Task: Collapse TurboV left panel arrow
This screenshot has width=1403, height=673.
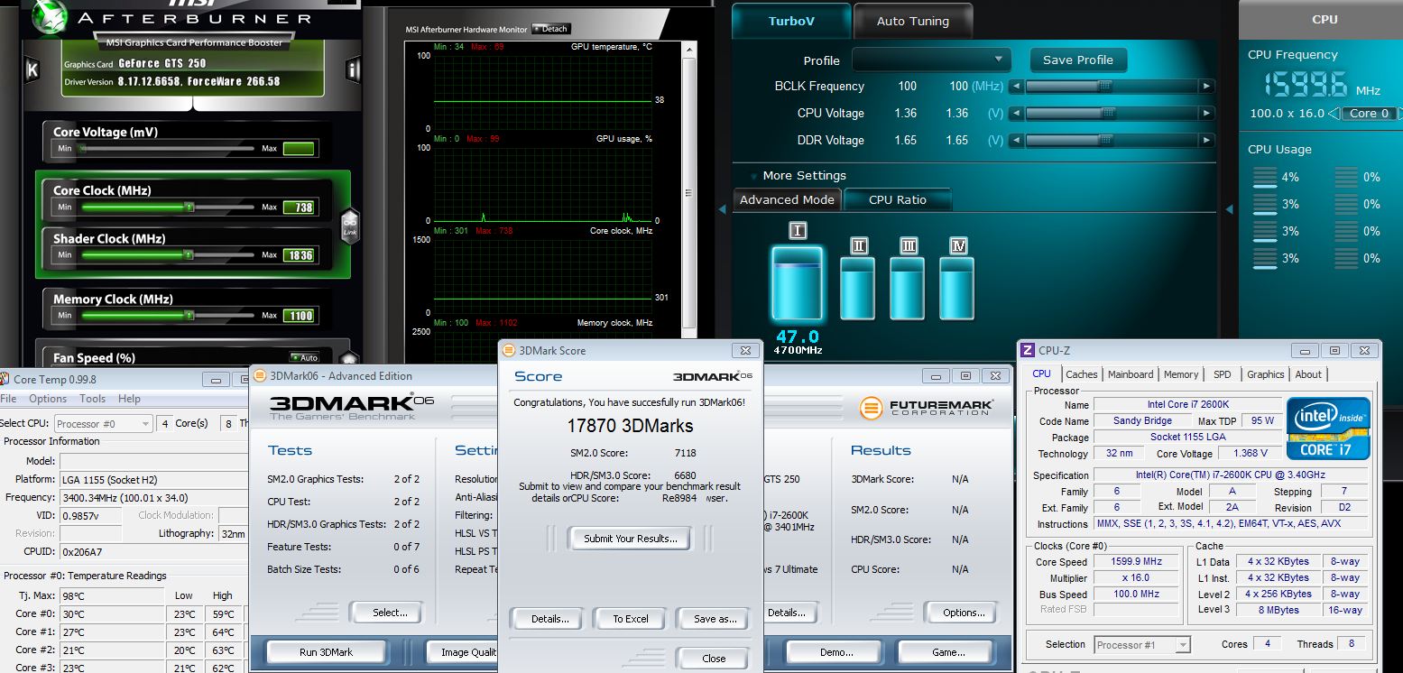Action: pyautogui.click(x=722, y=209)
